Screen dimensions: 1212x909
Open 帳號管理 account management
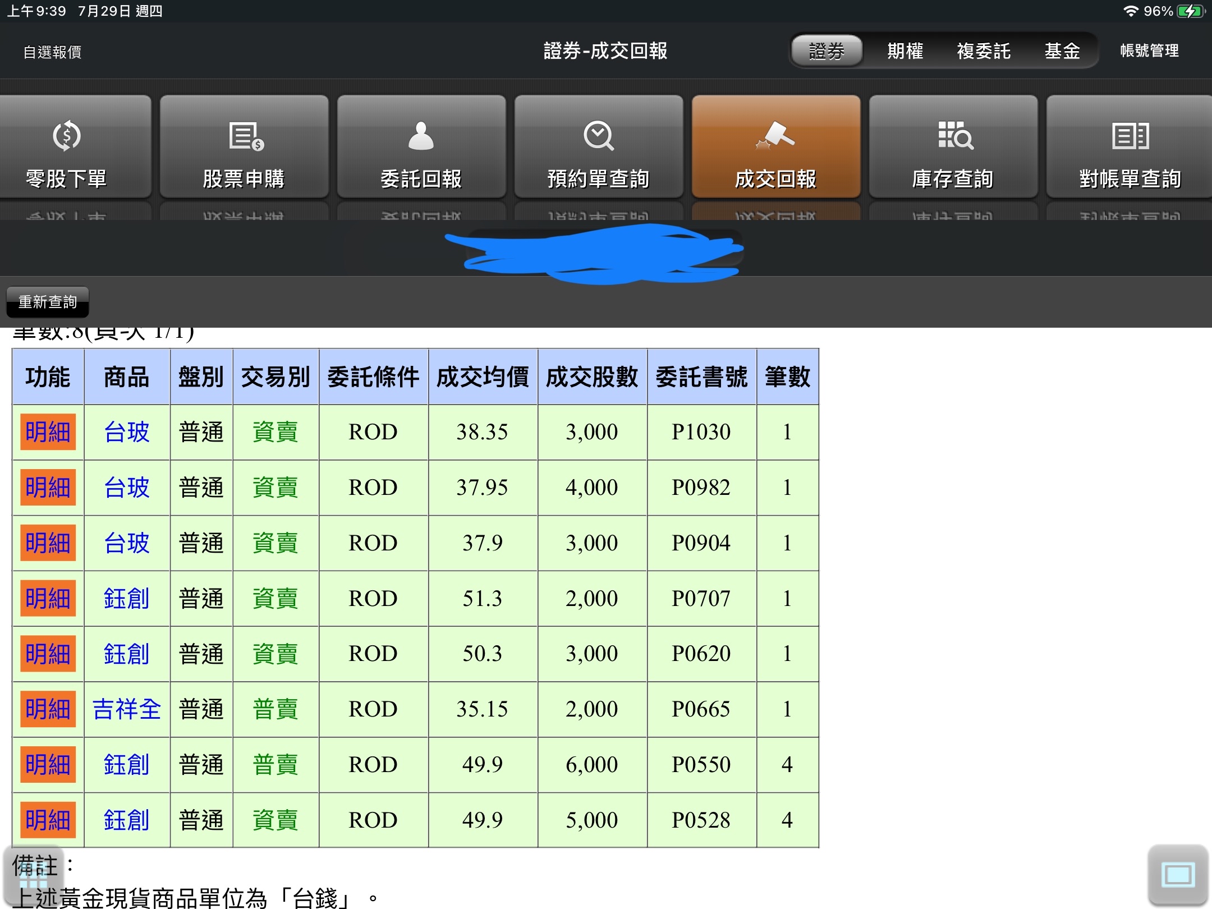(x=1149, y=51)
